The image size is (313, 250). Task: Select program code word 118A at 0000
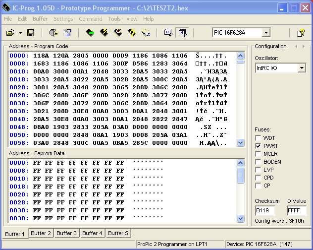click(x=41, y=56)
